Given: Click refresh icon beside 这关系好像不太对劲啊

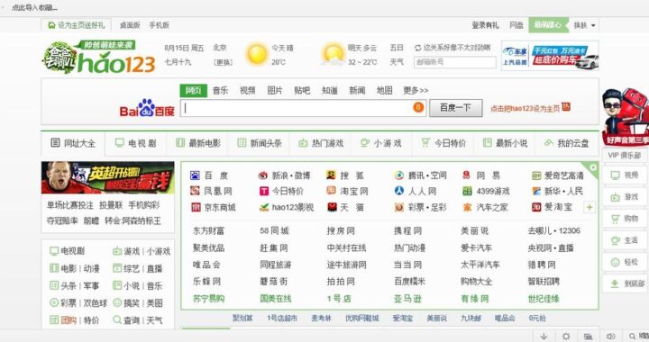Looking at the screenshot, I should pyautogui.click(x=417, y=48).
